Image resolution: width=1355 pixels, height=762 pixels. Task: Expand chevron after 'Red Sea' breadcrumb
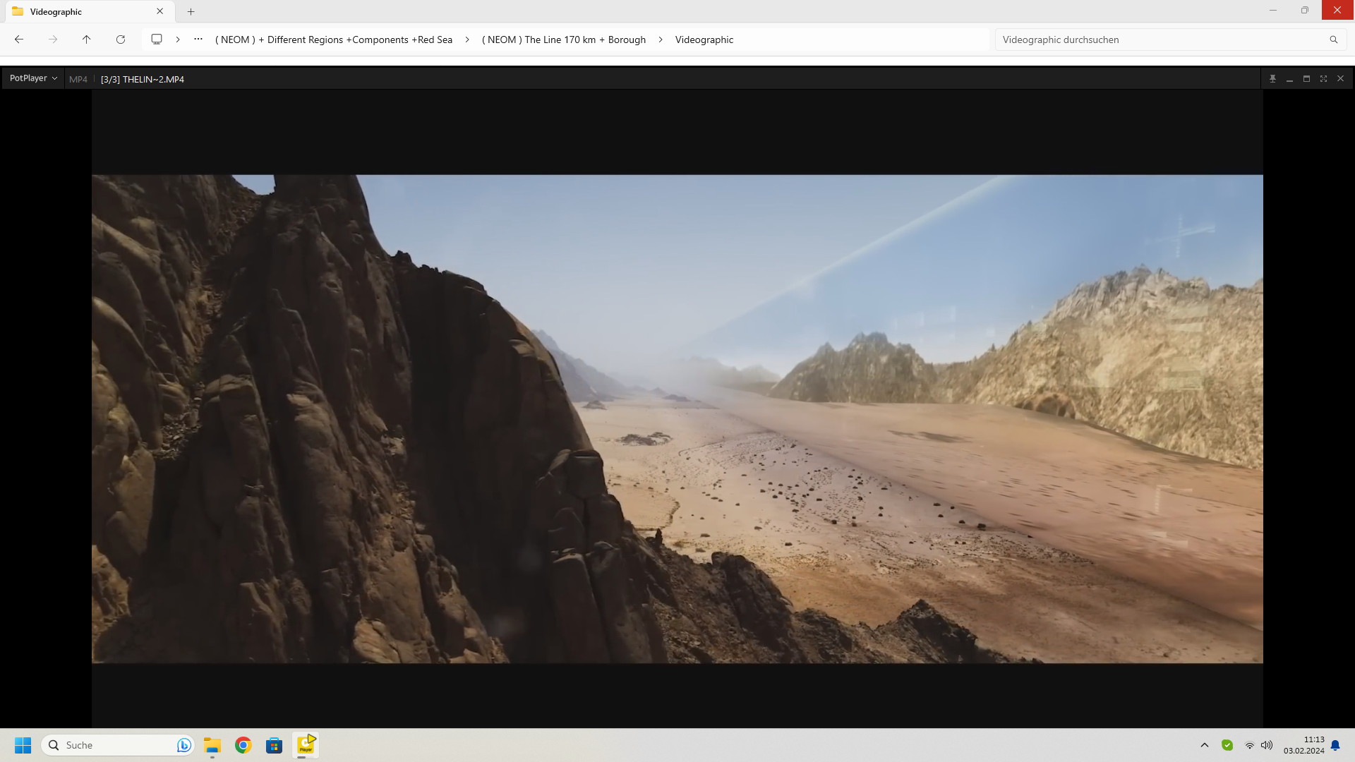pos(467,40)
